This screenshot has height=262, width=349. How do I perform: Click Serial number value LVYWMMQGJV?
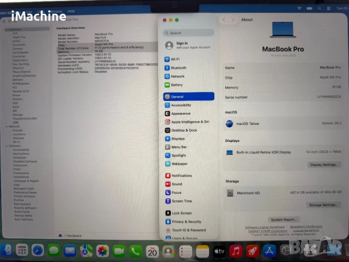pyautogui.click(x=328, y=97)
